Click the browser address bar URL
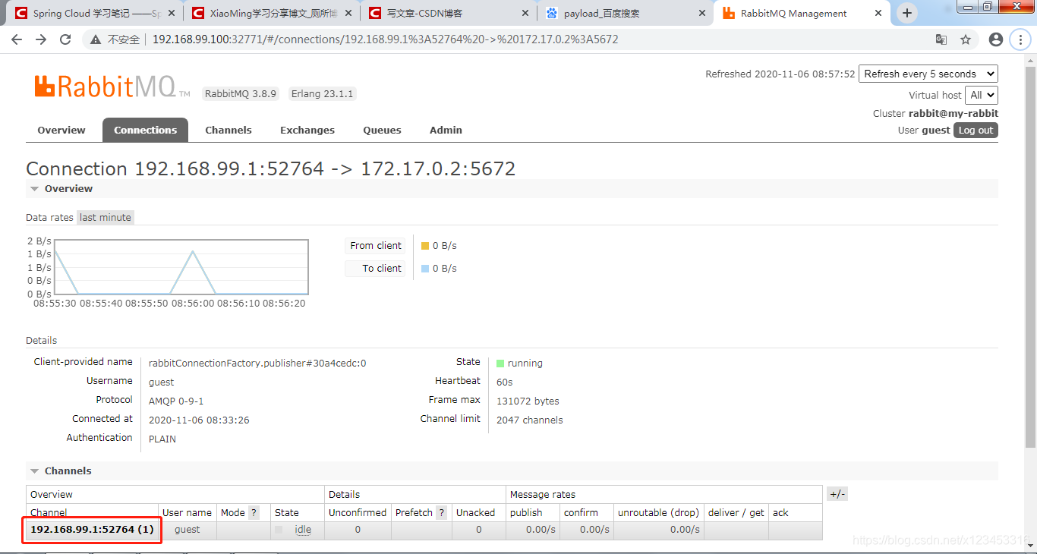 [x=386, y=39]
